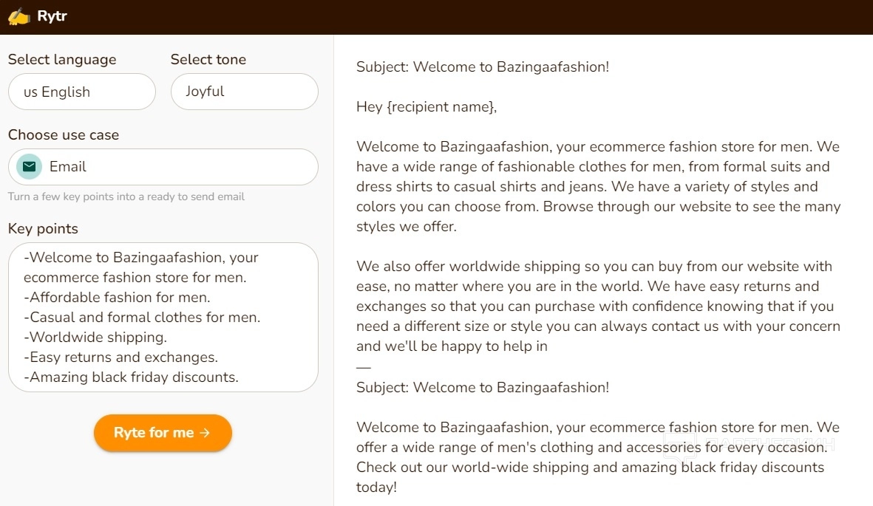Click the Affordable fashion for men key point
This screenshot has height=506, width=873.
[118, 298]
